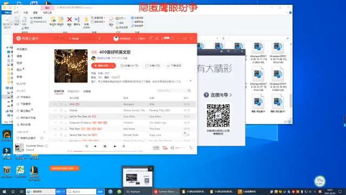346x195 pixels.
Task: Open the sound effects icon in player bar
Action: pyautogui.click(x=165, y=148)
